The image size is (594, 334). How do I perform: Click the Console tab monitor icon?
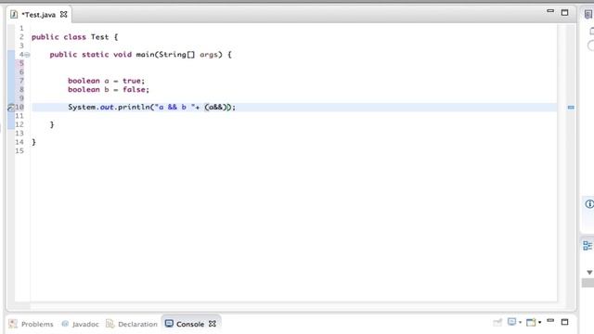tap(169, 324)
